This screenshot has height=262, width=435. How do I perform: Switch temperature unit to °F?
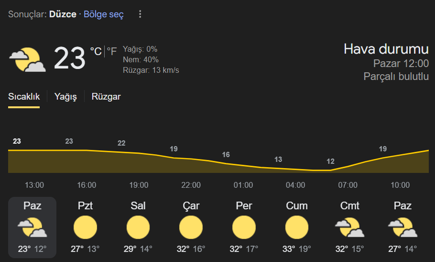[111, 51]
